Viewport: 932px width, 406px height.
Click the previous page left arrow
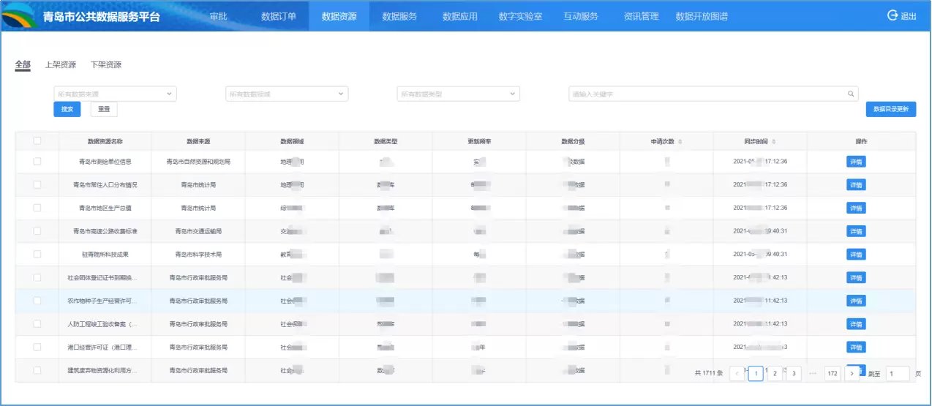(737, 373)
